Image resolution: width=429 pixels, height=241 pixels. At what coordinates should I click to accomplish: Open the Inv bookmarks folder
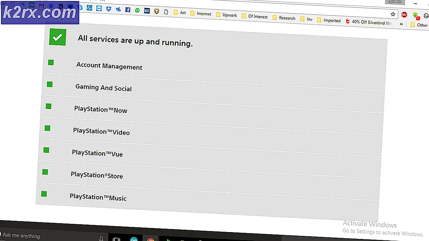[x=306, y=19]
